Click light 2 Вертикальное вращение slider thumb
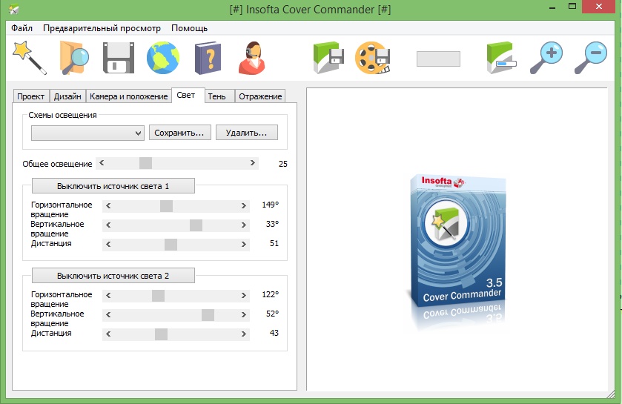Screen dimensions: 622x404 tap(208, 315)
